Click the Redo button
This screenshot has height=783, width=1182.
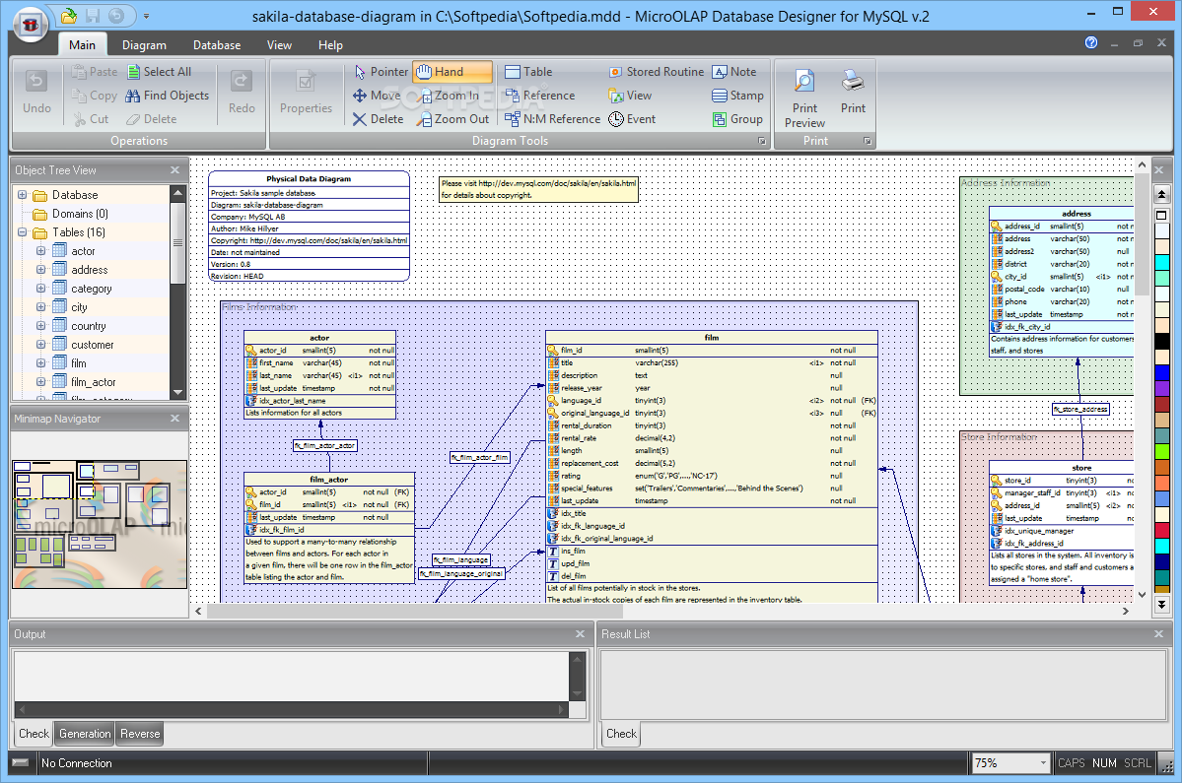click(x=242, y=92)
